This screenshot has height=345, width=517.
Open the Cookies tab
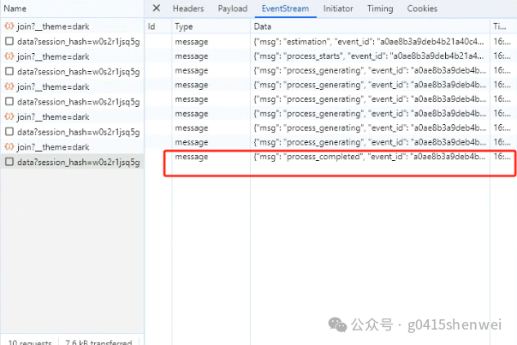422,9
